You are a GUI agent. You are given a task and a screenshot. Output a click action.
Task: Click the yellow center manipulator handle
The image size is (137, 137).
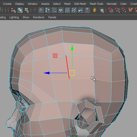click(72, 73)
